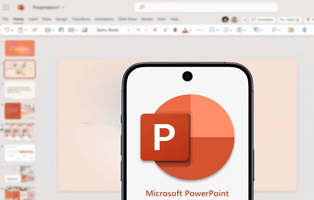Image resolution: width=314 pixels, height=200 pixels.
Task: Activate the Format Painter brush
Action: pos(34,30)
